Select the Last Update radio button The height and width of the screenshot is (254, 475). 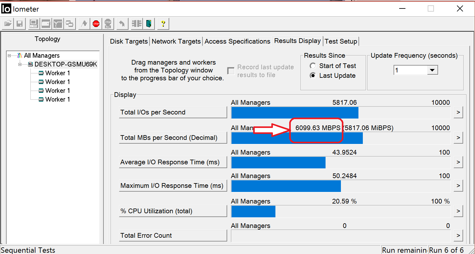pos(313,76)
